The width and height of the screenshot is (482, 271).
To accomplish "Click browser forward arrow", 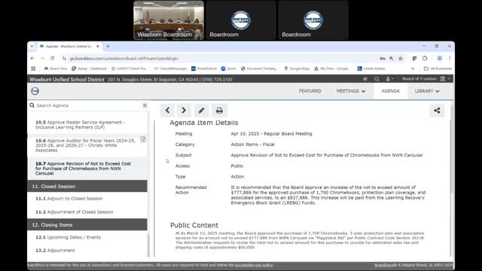I will (x=42, y=58).
